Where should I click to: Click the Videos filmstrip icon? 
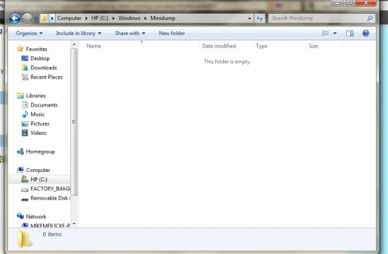(24, 133)
